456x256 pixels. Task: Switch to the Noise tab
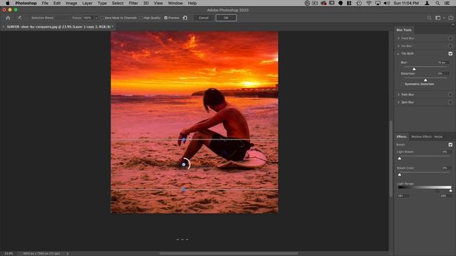pyautogui.click(x=438, y=137)
